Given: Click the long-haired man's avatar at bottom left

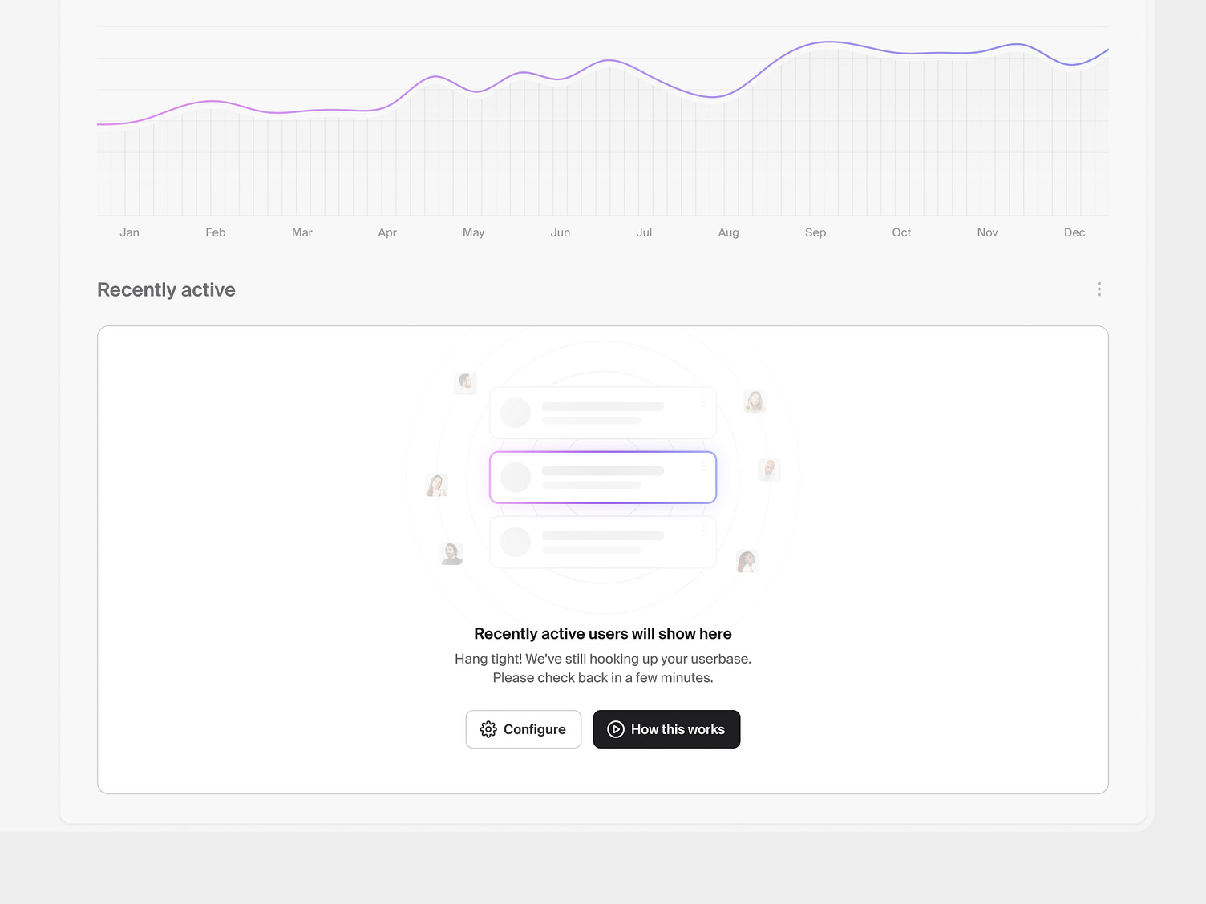Looking at the screenshot, I should pyautogui.click(x=451, y=553).
